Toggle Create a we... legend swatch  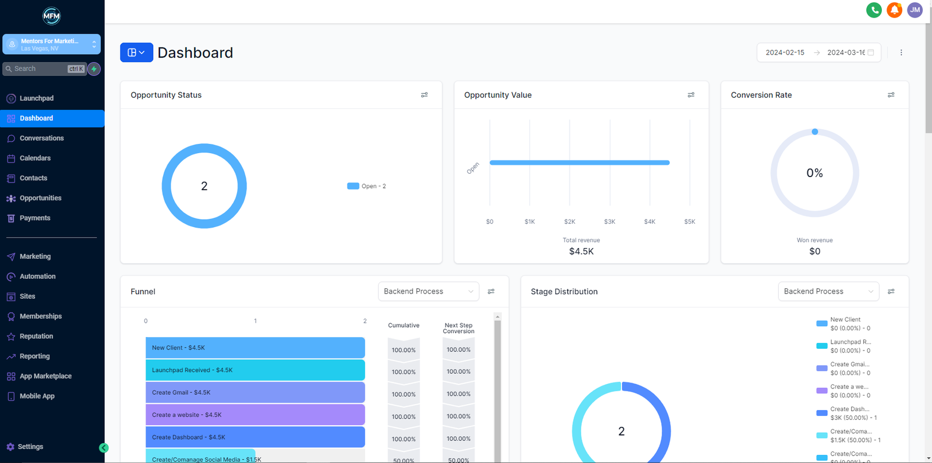pos(822,391)
